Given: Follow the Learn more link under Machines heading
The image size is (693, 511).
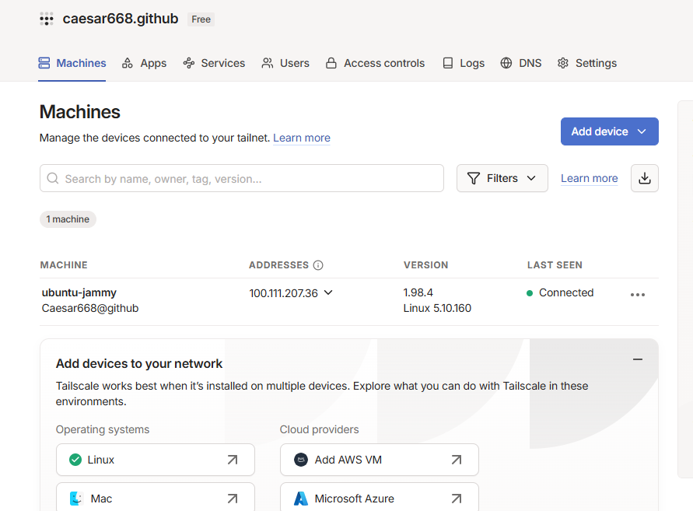Looking at the screenshot, I should click(x=302, y=138).
